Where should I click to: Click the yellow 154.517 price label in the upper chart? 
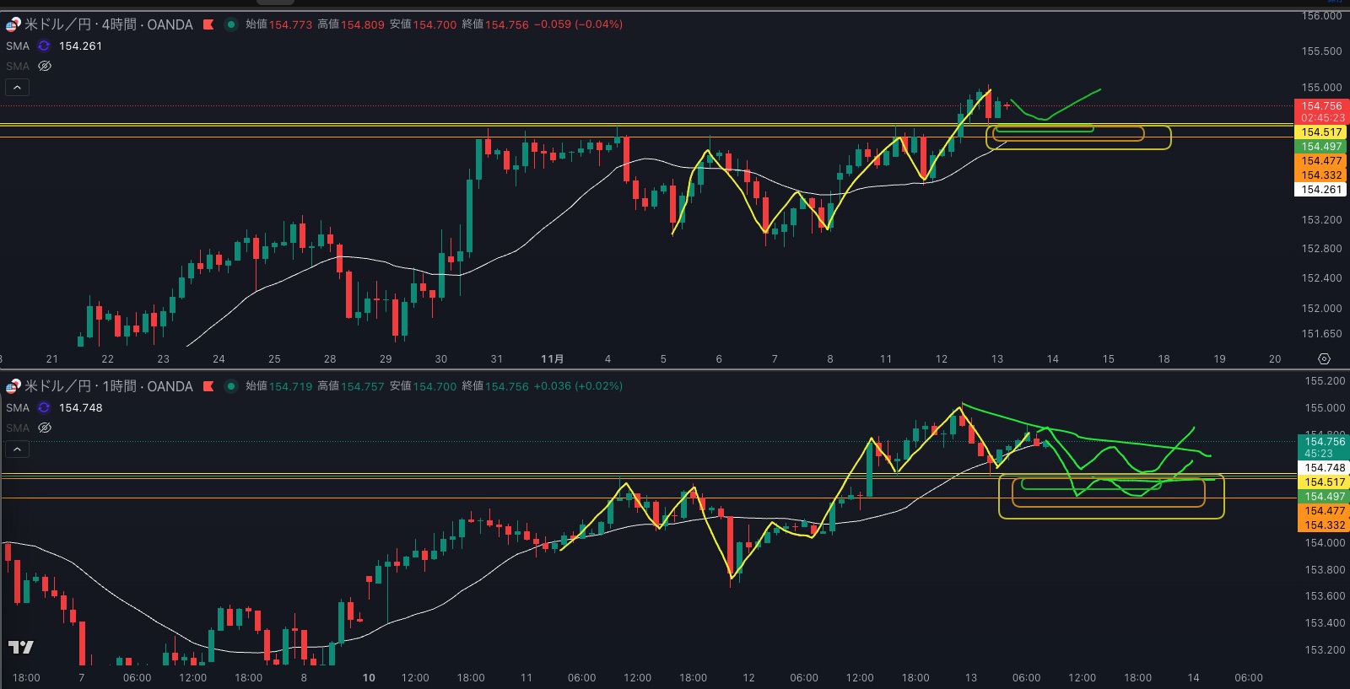pyautogui.click(x=1321, y=132)
